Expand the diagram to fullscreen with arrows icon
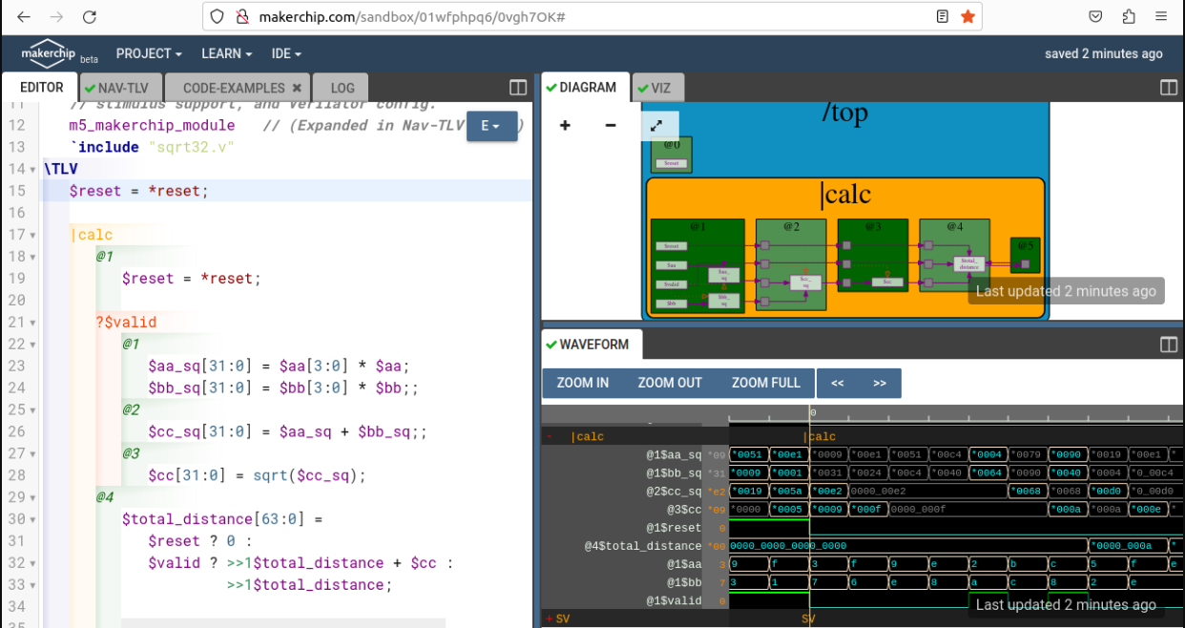1185x628 pixels. tap(657, 125)
